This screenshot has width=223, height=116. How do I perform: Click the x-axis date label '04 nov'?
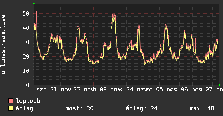(137, 90)
